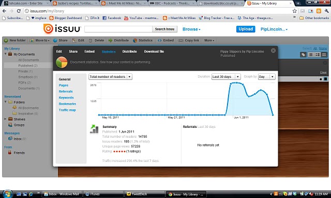
Task: Open the Move to dropdown
Action: point(40,40)
